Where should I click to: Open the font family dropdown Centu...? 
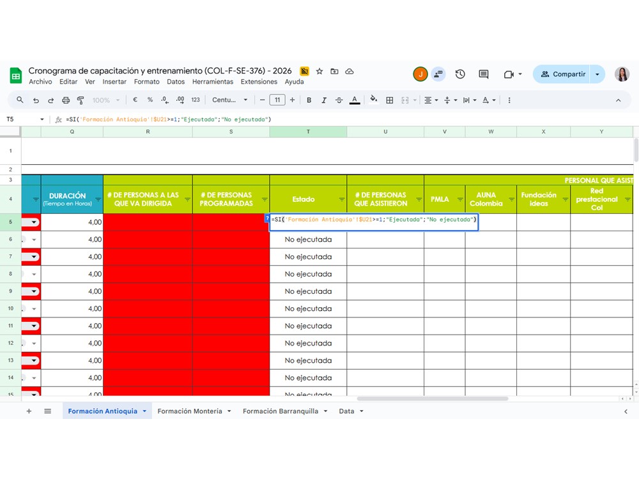click(230, 100)
